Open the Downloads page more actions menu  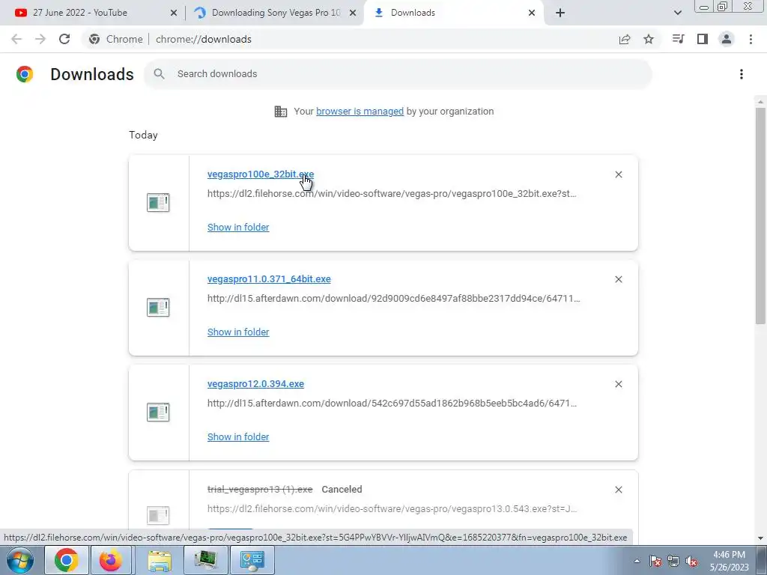coord(742,74)
